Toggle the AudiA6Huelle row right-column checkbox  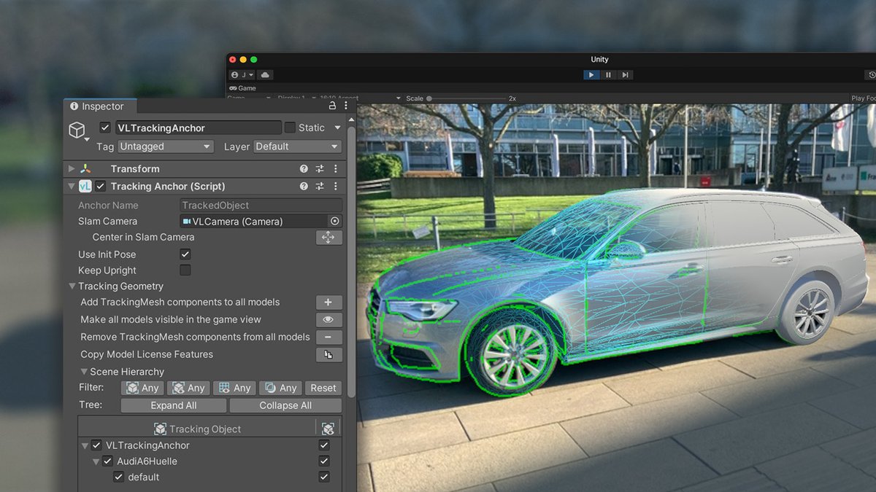coord(324,461)
